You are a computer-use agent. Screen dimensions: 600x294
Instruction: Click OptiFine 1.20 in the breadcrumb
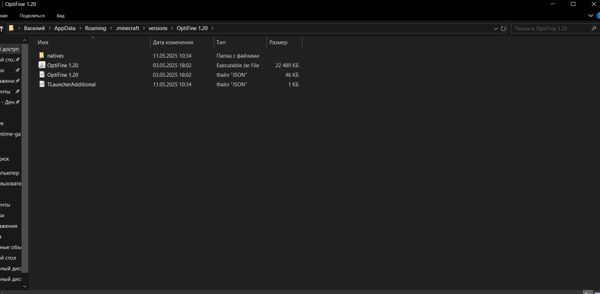click(x=192, y=28)
